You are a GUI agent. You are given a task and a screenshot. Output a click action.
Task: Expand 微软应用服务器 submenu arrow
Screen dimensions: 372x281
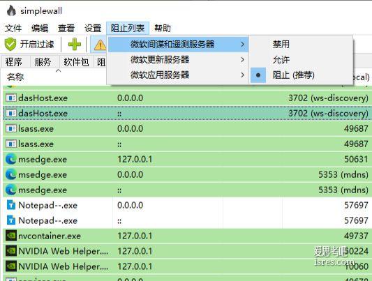click(x=242, y=75)
